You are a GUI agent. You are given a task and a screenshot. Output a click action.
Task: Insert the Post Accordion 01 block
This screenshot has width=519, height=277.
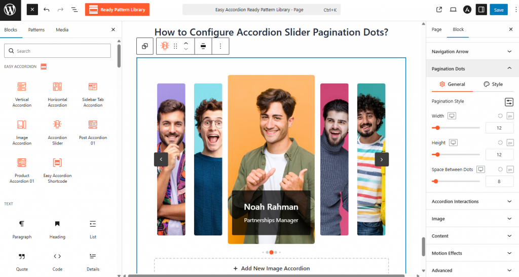93,133
